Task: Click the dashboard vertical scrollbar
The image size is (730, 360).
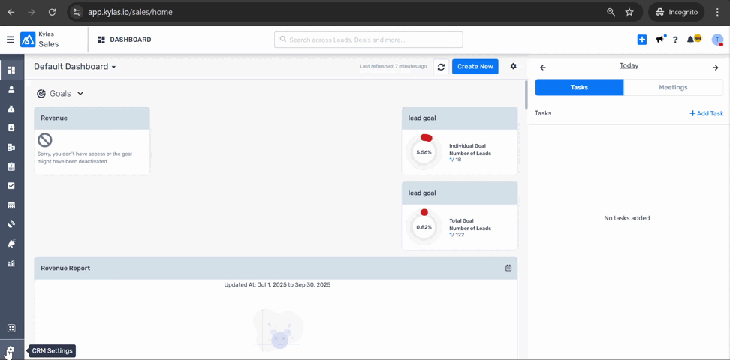Action: tap(526, 95)
